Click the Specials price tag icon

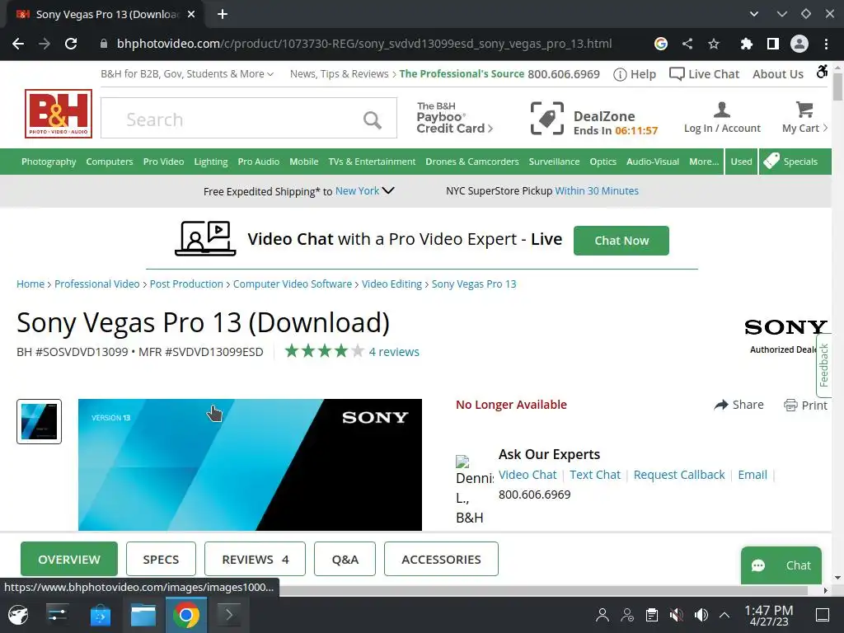771,161
